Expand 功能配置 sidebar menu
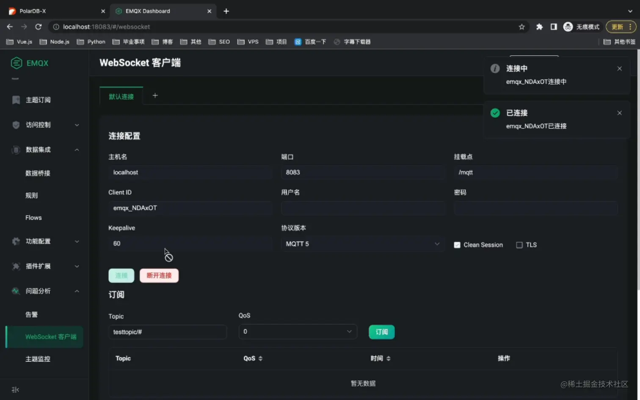 (x=77, y=241)
